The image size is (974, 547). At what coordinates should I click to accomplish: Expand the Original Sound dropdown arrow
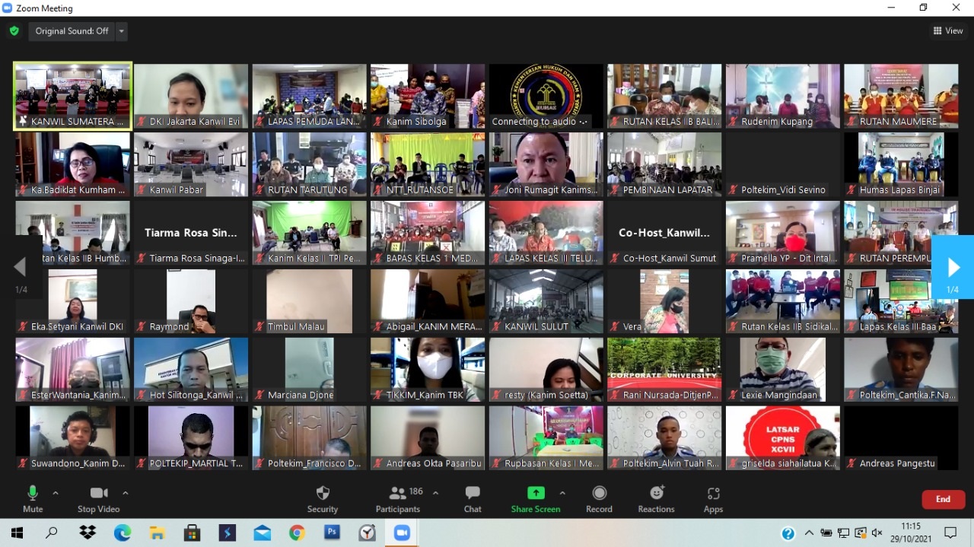[122, 31]
